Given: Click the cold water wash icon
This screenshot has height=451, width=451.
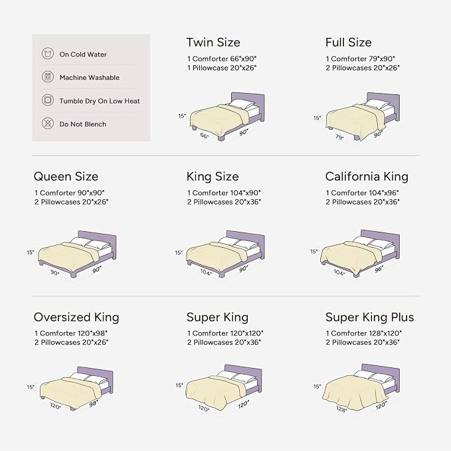Looking at the screenshot, I should 48,54.
